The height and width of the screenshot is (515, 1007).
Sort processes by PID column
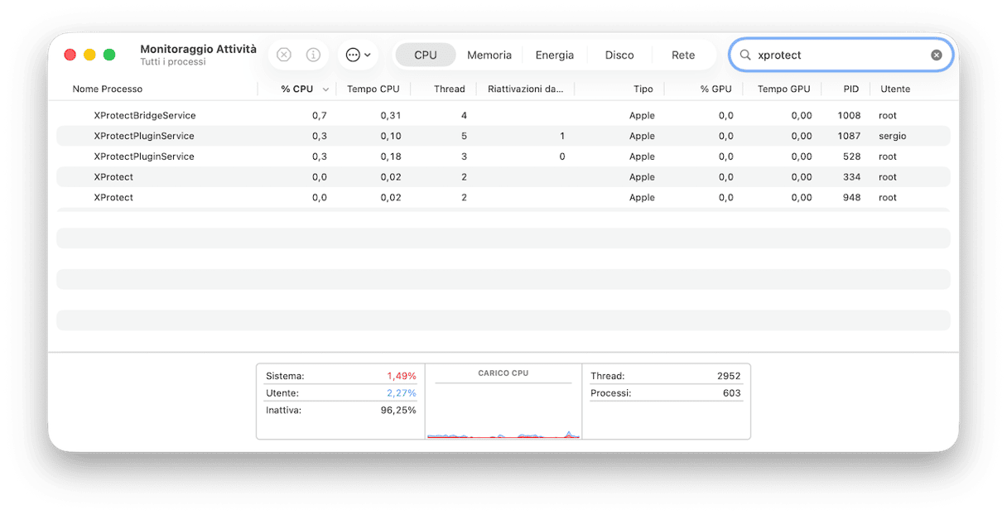tap(850, 89)
